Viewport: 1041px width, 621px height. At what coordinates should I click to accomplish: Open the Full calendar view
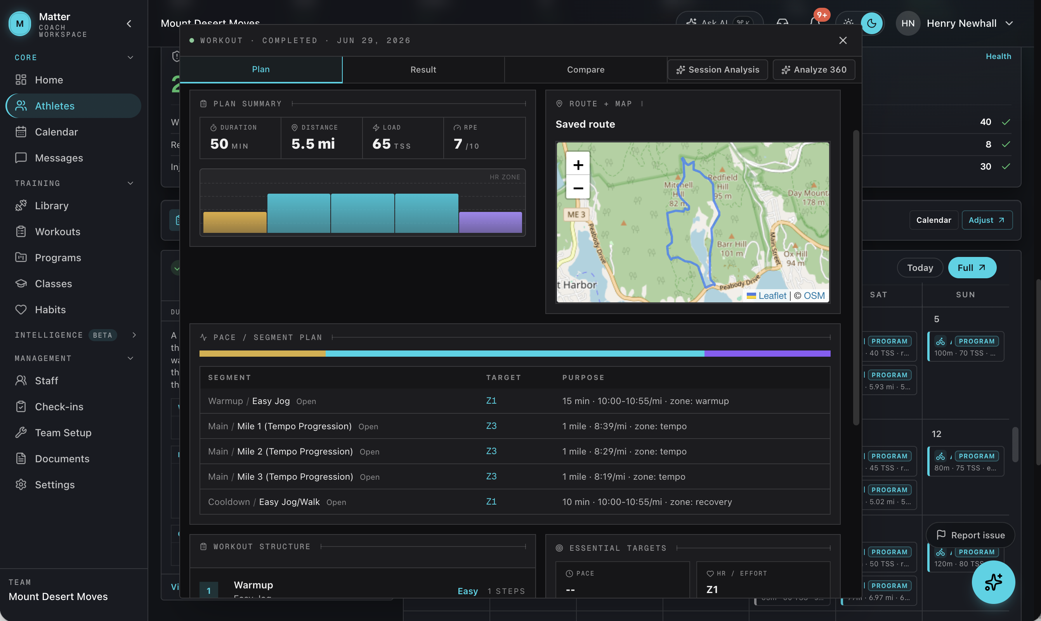tap(972, 267)
